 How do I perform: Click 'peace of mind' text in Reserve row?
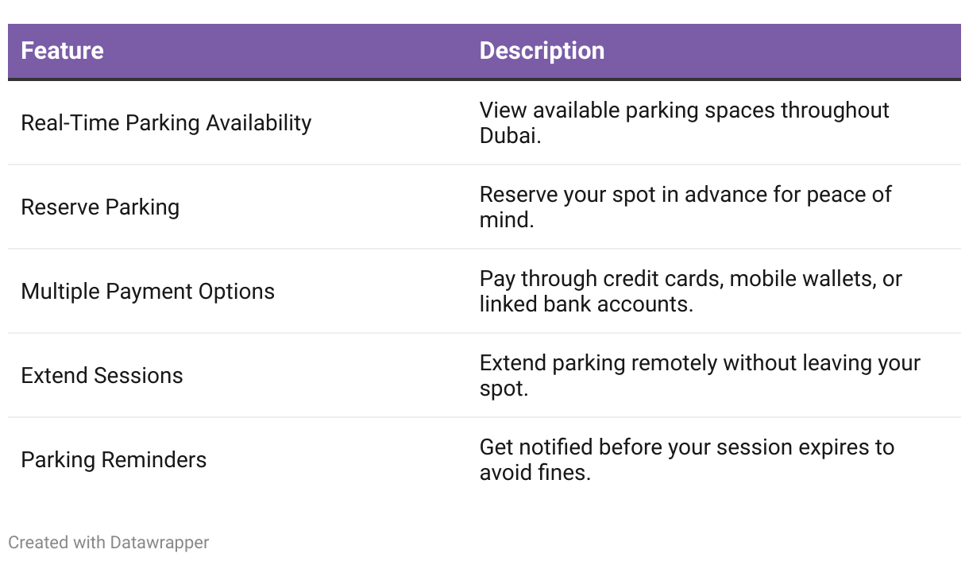click(685, 207)
